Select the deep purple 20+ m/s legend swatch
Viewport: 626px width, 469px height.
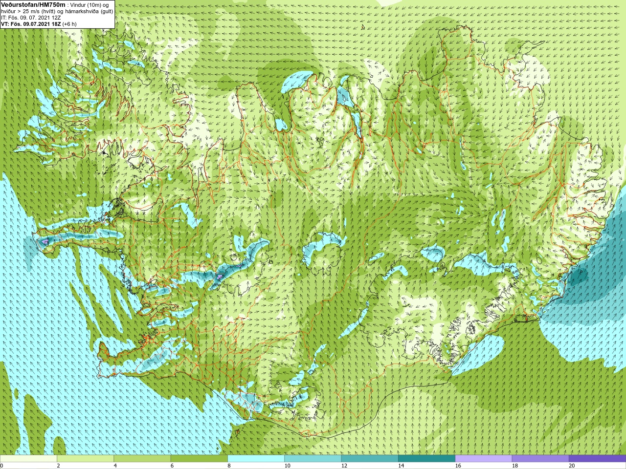[x=597, y=459]
